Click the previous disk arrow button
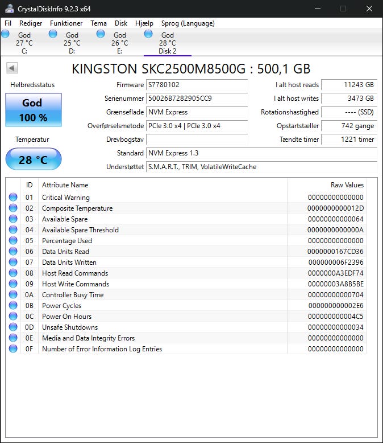This screenshot has height=443, width=383. pos(12,68)
